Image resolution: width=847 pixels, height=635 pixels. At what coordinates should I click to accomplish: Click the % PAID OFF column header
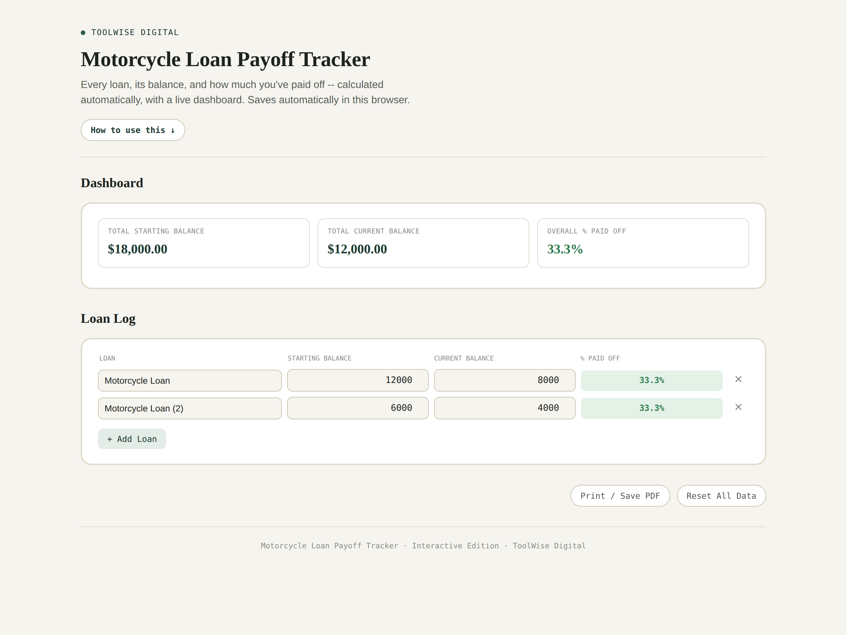600,358
